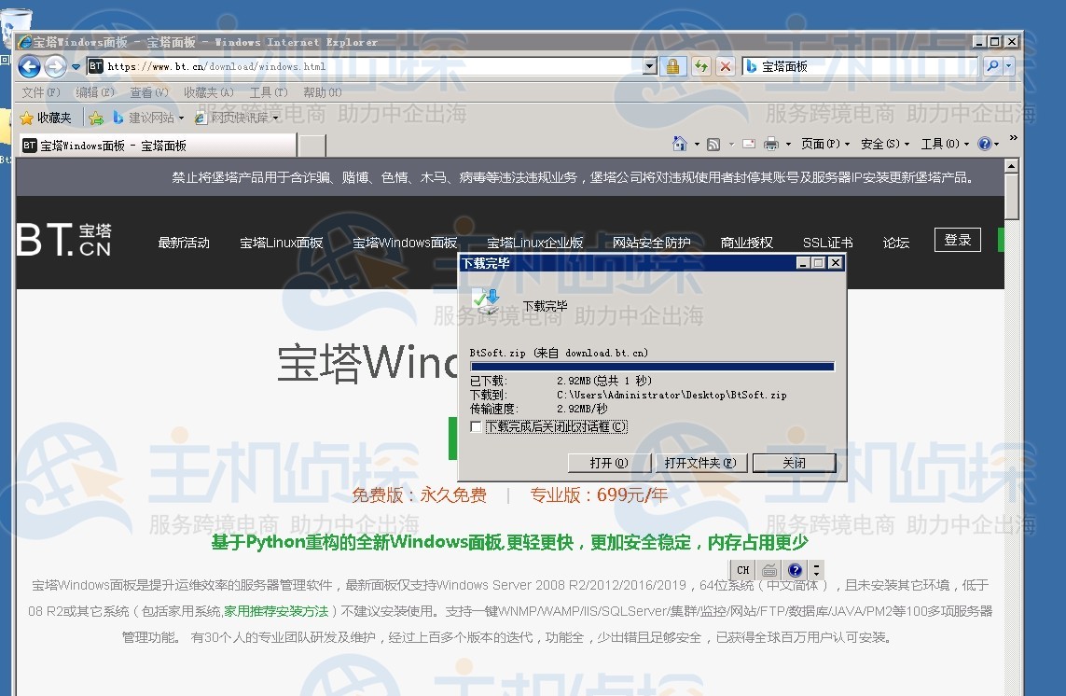1066x696 pixels.
Task: Click the 打开文件夹(F) button
Action: click(x=700, y=462)
